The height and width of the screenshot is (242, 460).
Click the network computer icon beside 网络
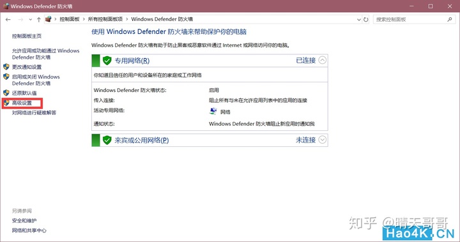[213, 111]
